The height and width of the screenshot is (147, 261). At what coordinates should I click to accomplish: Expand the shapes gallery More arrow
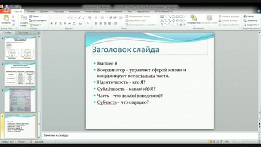pos(185,24)
